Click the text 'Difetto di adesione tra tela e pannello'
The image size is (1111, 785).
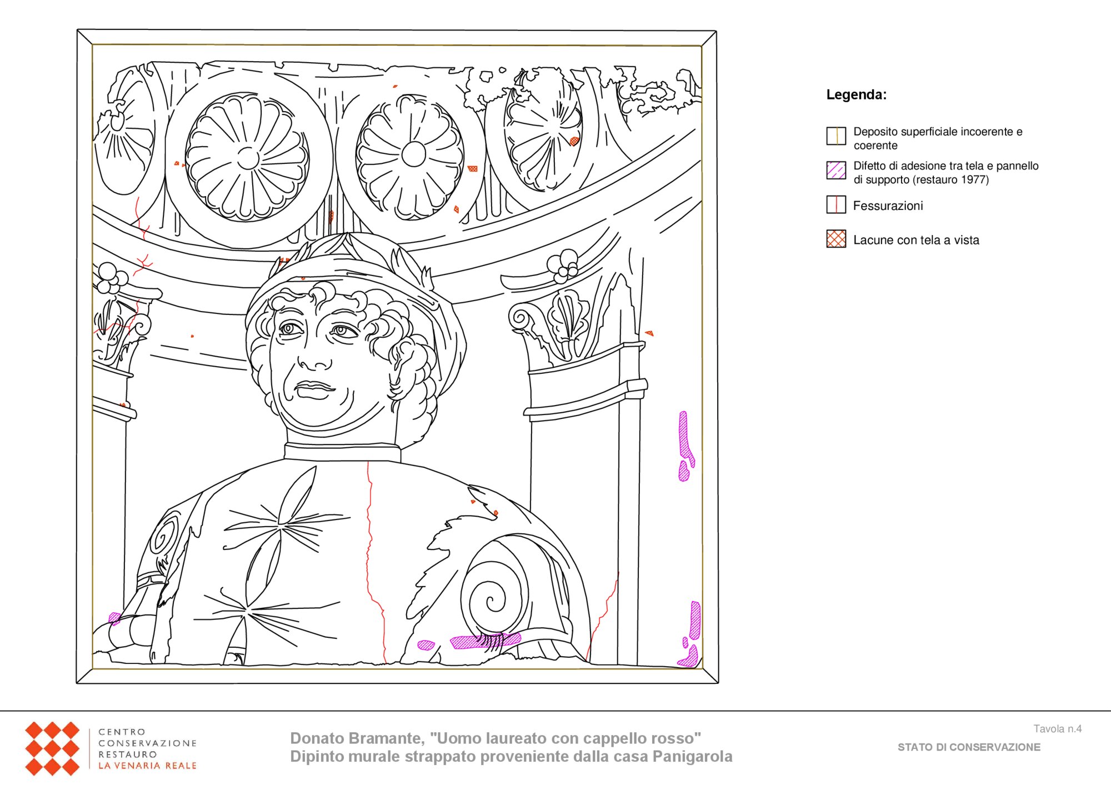point(946,166)
